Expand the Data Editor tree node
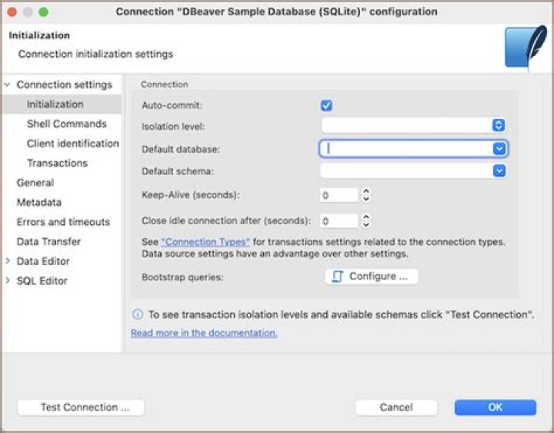Image resolution: width=554 pixels, height=433 pixels. [x=8, y=261]
